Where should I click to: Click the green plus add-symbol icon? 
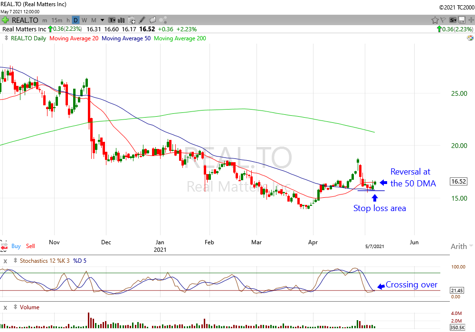5,20
